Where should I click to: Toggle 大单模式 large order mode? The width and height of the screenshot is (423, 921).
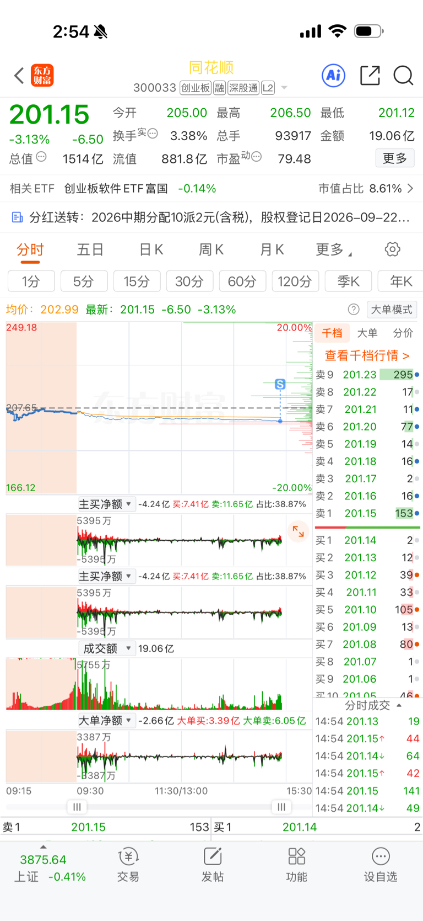[391, 310]
